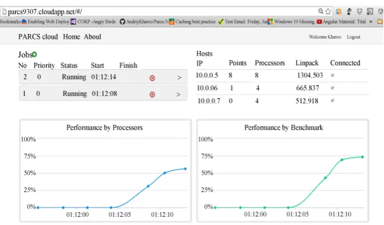This screenshot has width=384, height=225.
Task: Click the Hosts heading
Action: click(x=205, y=54)
